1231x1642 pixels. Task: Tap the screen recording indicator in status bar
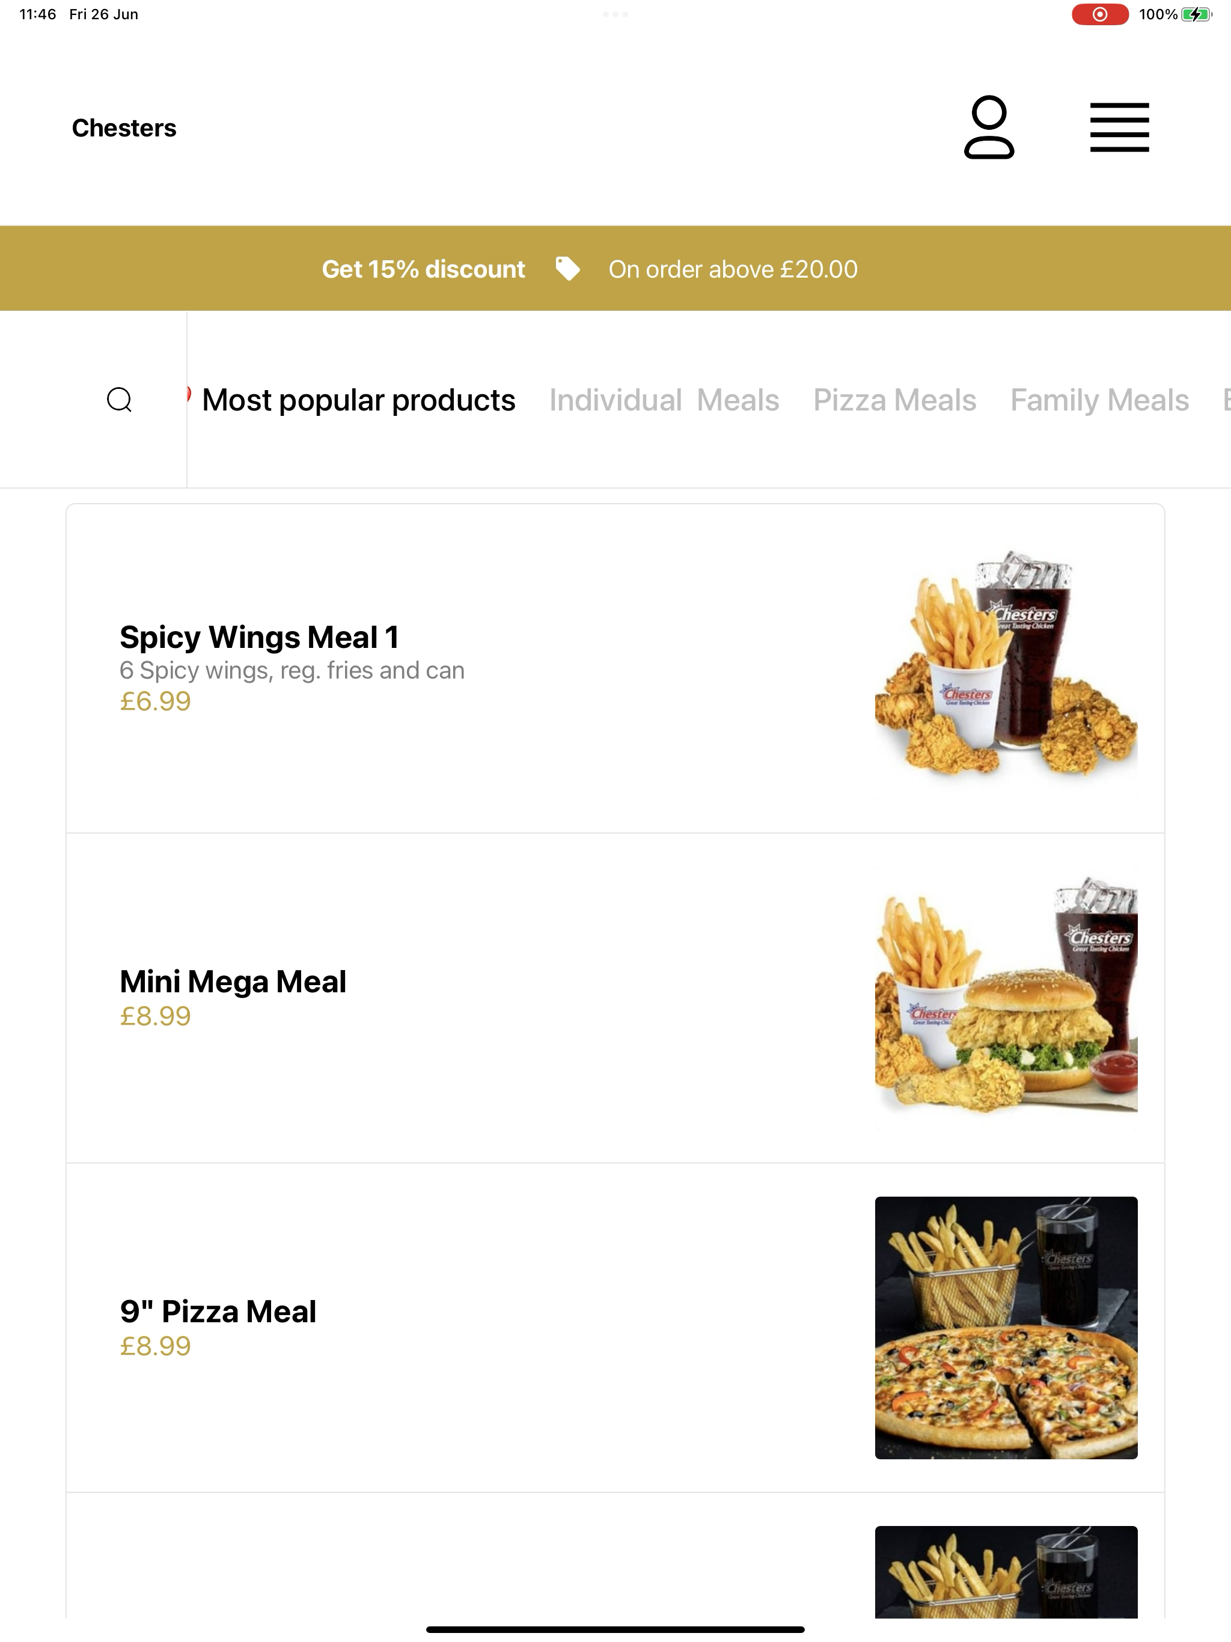click(1099, 14)
